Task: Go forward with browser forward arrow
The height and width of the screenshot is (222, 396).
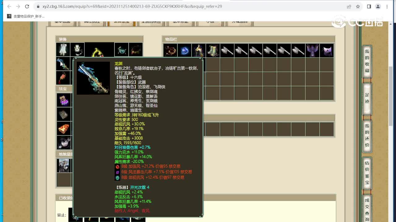Action: (x=18, y=6)
